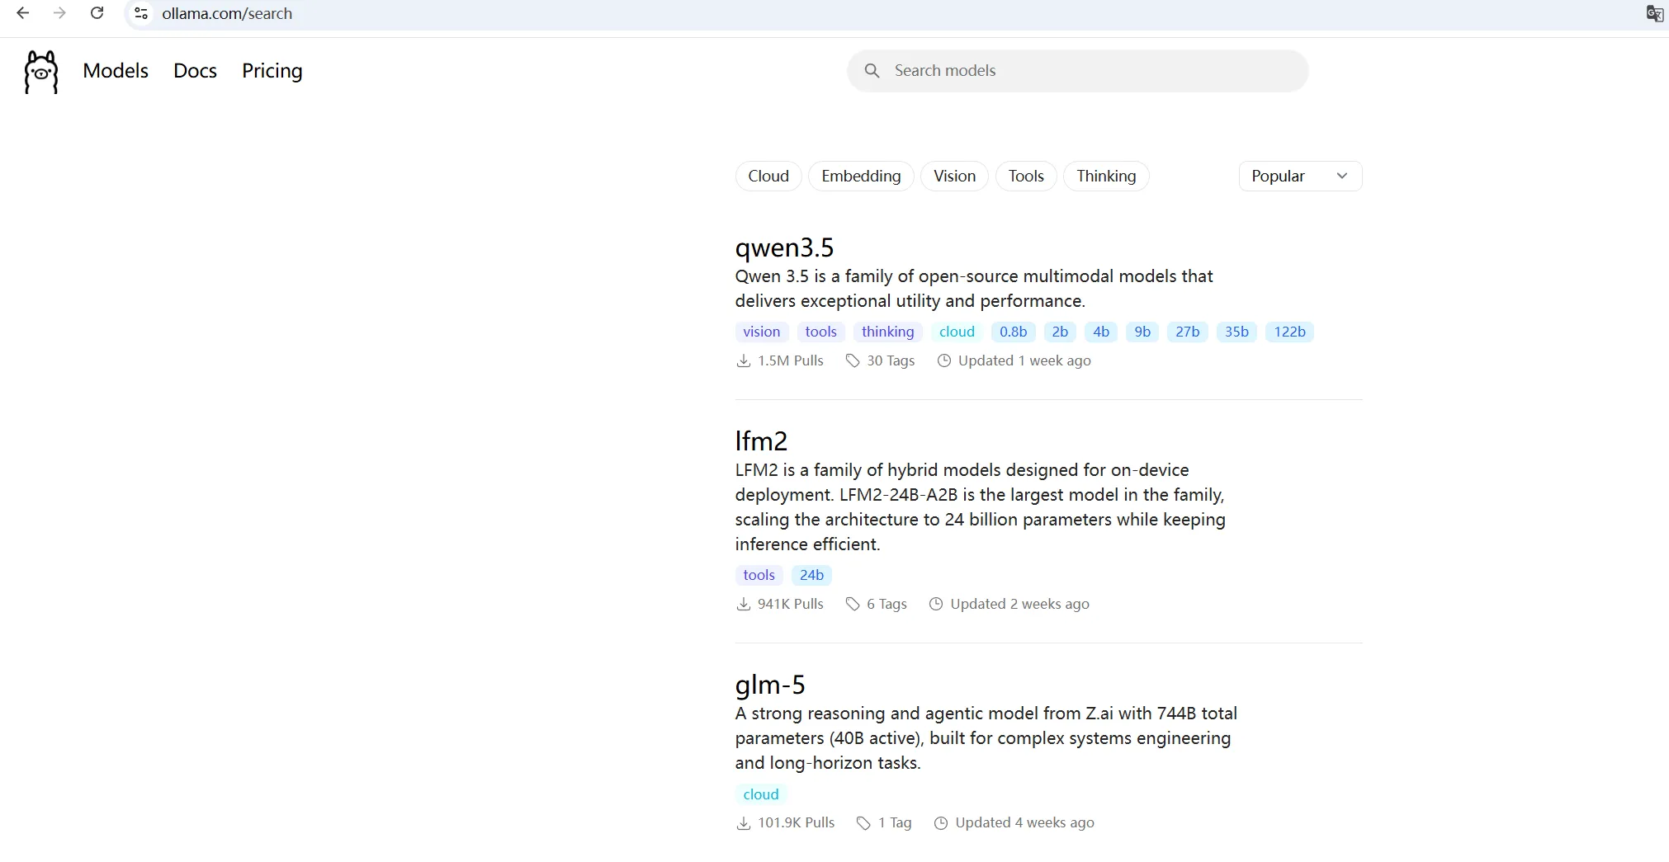Enable the Tools filter chip
This screenshot has height=862, width=1669.
[1025, 176]
